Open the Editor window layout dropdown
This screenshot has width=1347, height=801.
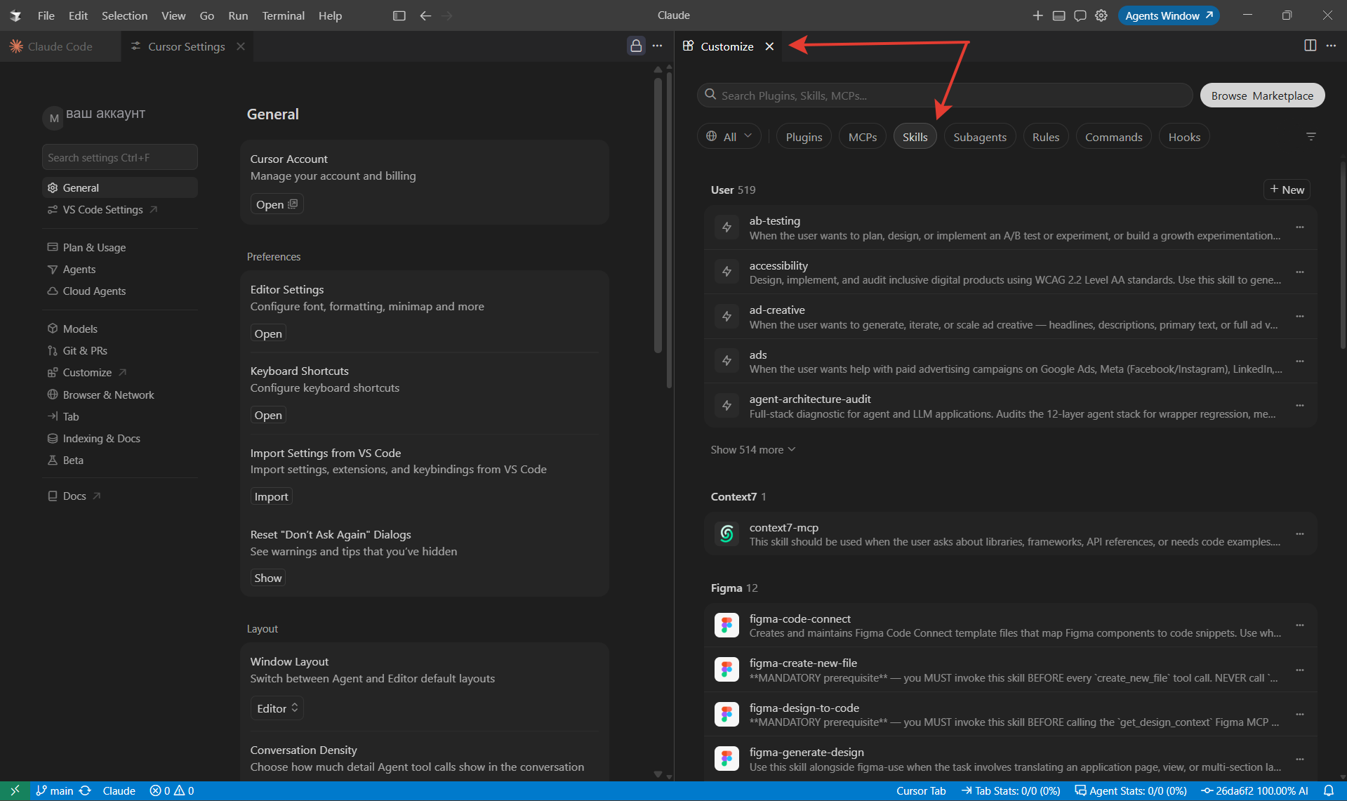277,708
